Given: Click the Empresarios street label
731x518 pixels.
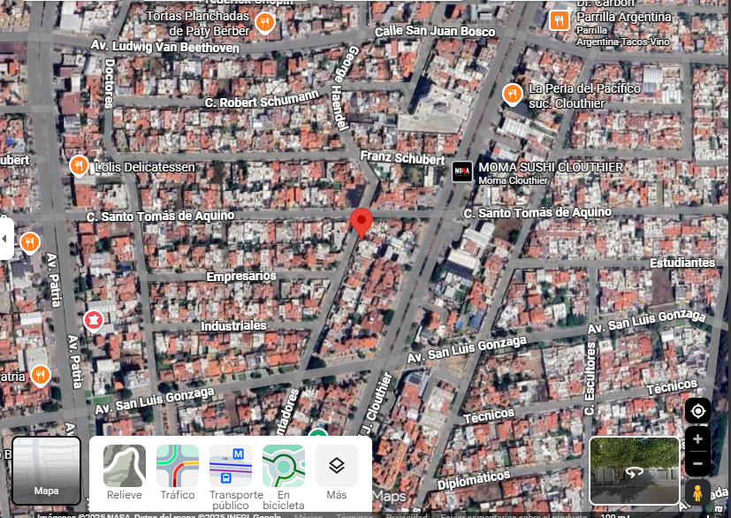Looking at the screenshot, I should coord(241,277).
